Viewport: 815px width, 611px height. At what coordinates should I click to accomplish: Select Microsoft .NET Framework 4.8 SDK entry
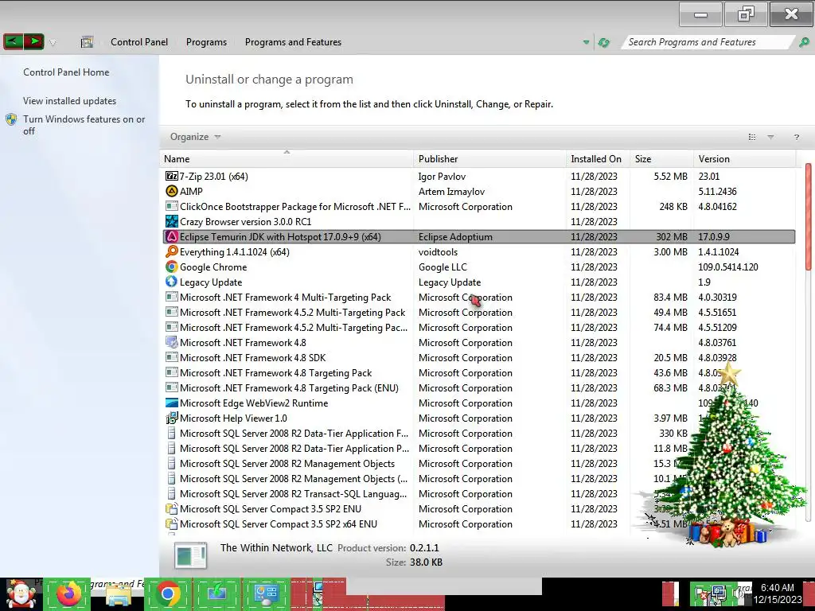click(478, 357)
